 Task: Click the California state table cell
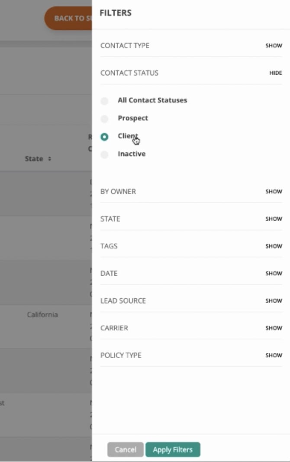click(x=42, y=314)
